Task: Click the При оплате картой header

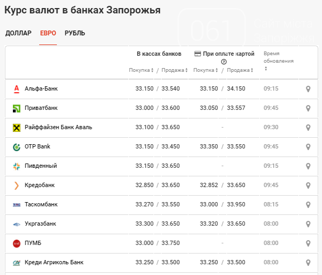Action: (x=224, y=54)
